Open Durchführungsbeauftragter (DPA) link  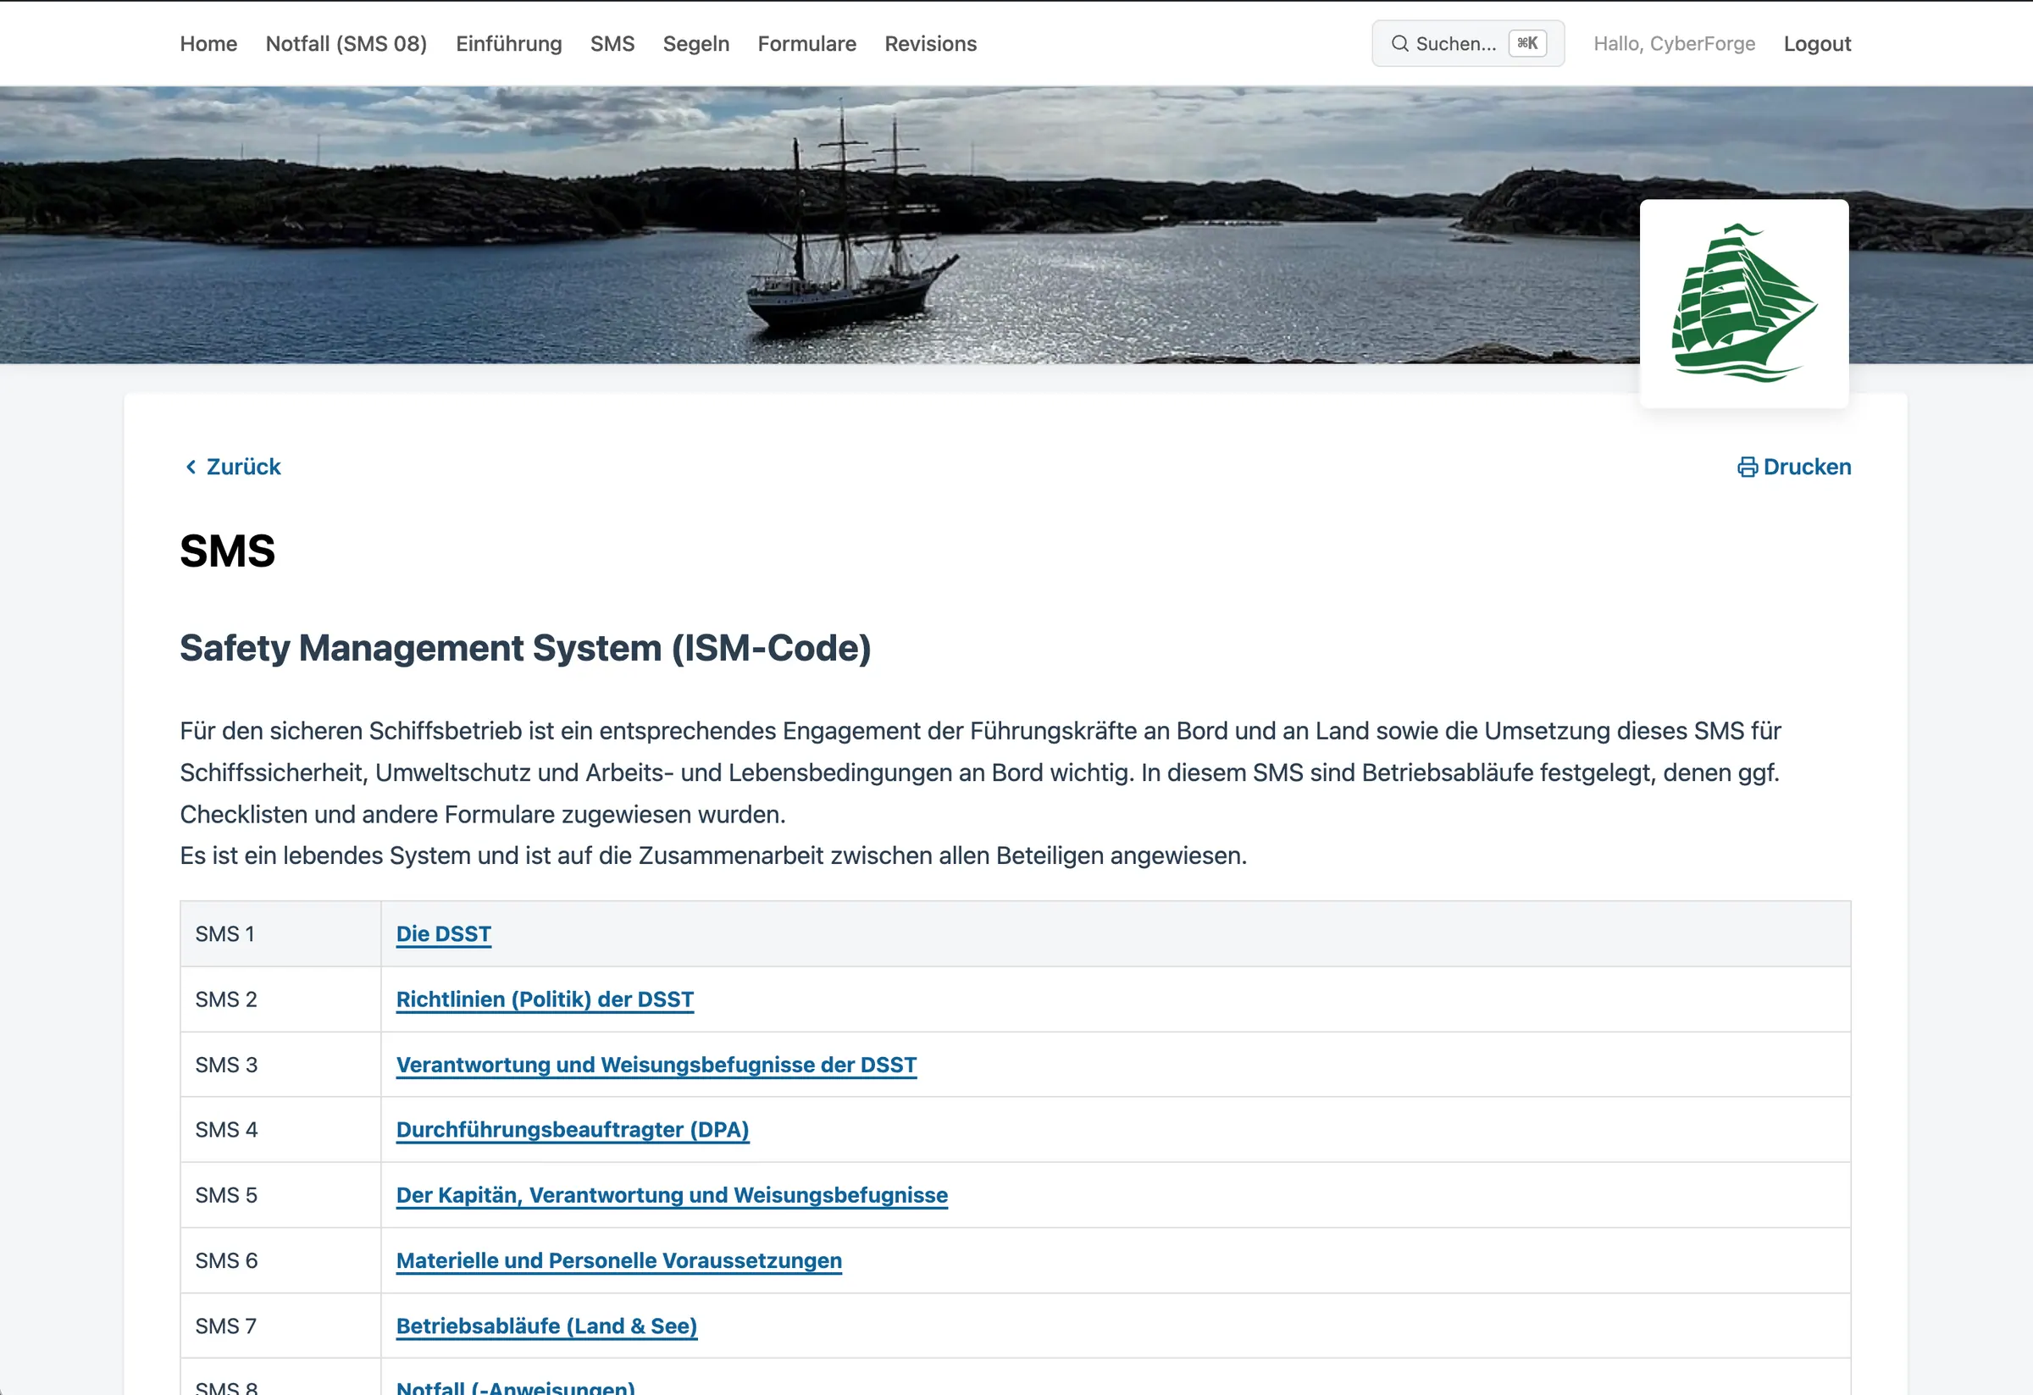pos(573,1130)
